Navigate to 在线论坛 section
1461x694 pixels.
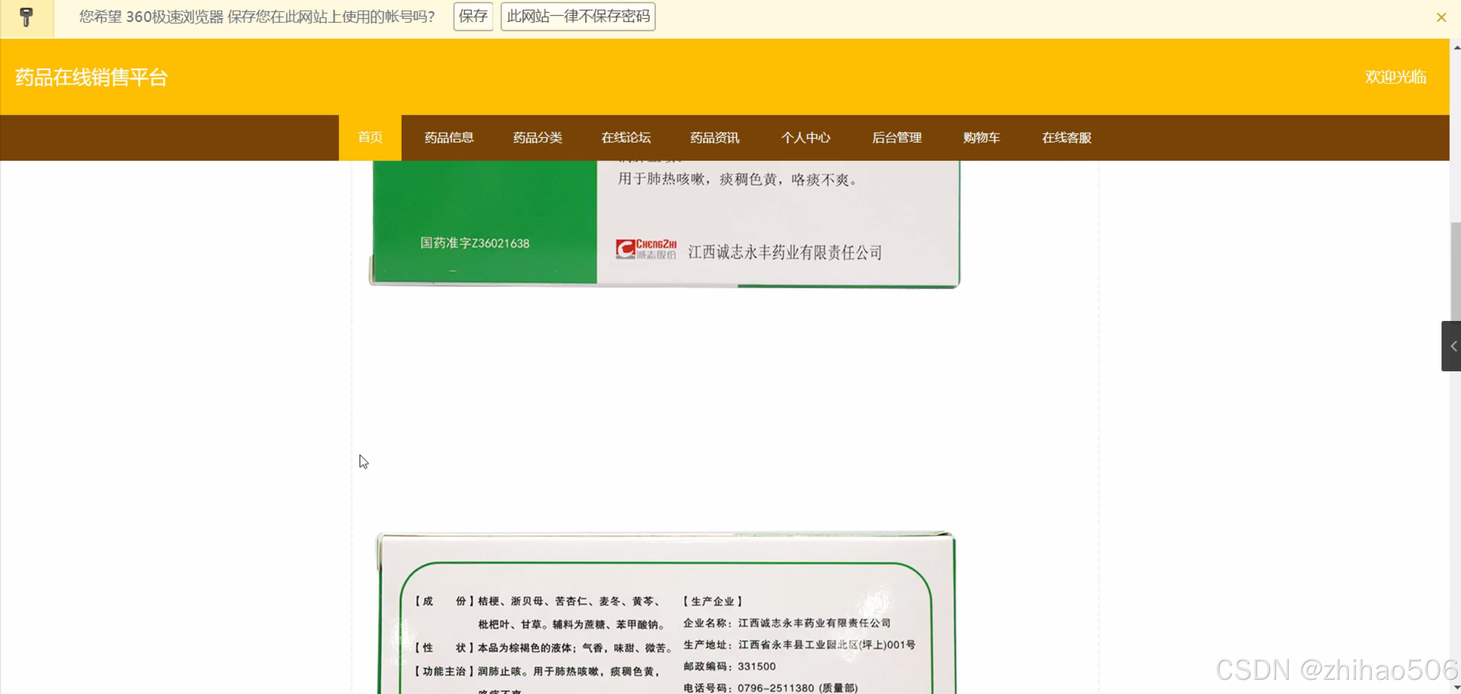click(626, 138)
